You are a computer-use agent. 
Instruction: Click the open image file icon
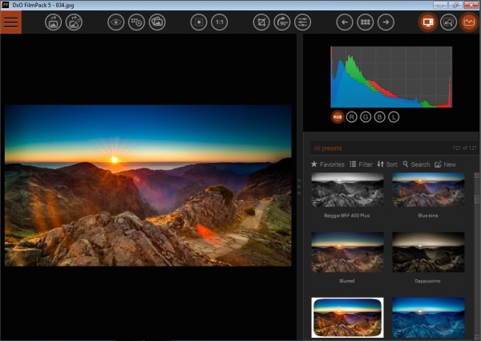point(53,22)
